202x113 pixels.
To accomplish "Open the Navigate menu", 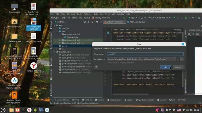I will click(71, 14).
